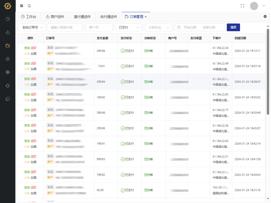Open the 系统订单号 search type dropdown
271x203 pixels.
(x=32, y=27)
